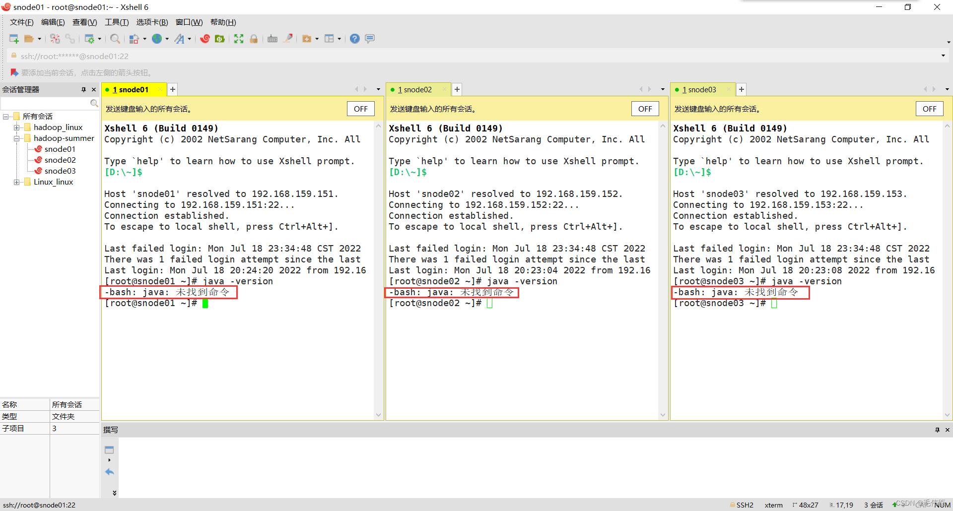Open tab list dropdown in snode01 pane

378,89
